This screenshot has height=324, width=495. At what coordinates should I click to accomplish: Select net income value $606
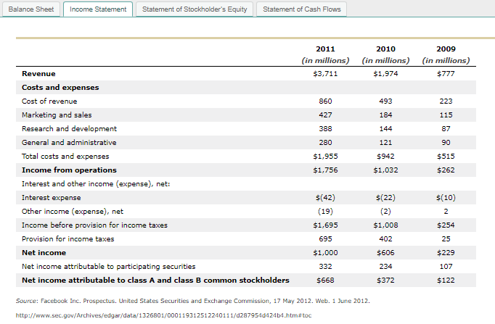click(385, 253)
